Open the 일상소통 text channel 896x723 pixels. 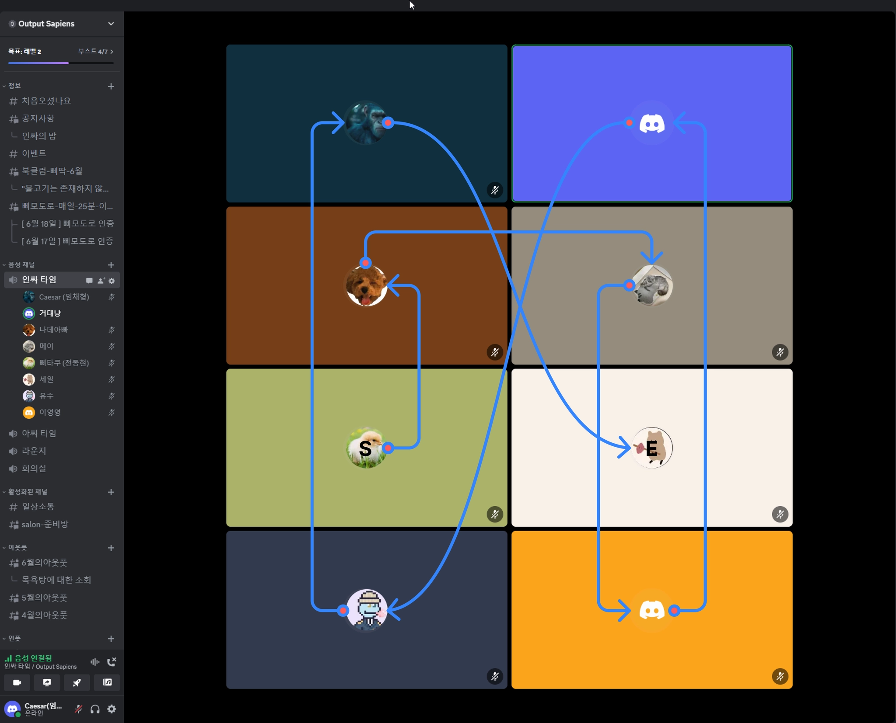(38, 507)
